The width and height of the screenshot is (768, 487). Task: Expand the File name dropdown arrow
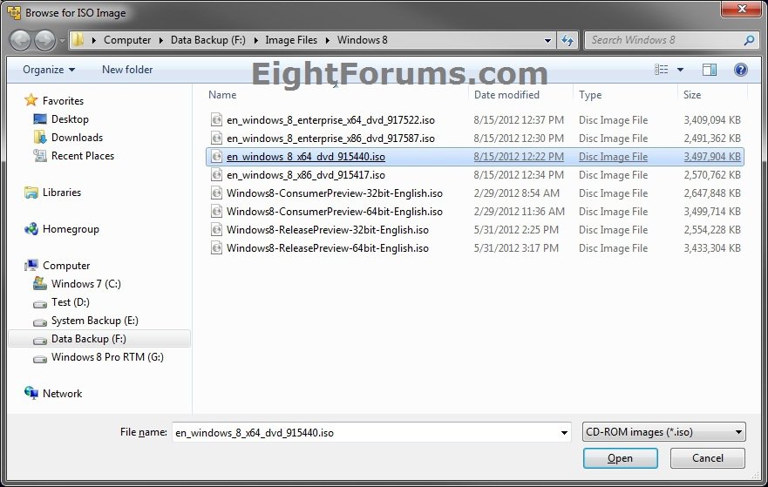564,433
